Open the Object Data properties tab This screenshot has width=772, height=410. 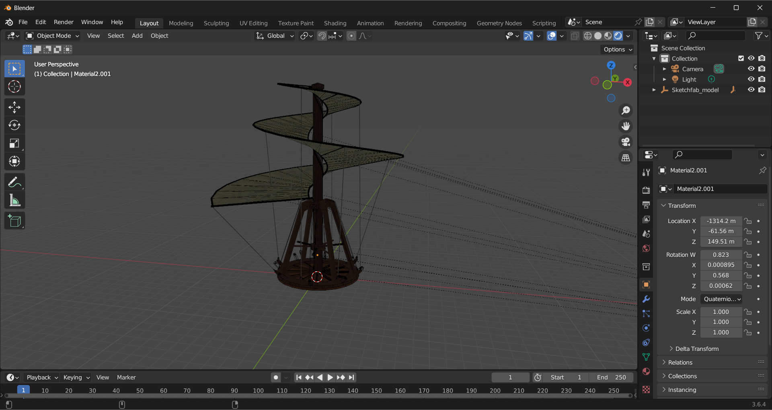[646, 357]
